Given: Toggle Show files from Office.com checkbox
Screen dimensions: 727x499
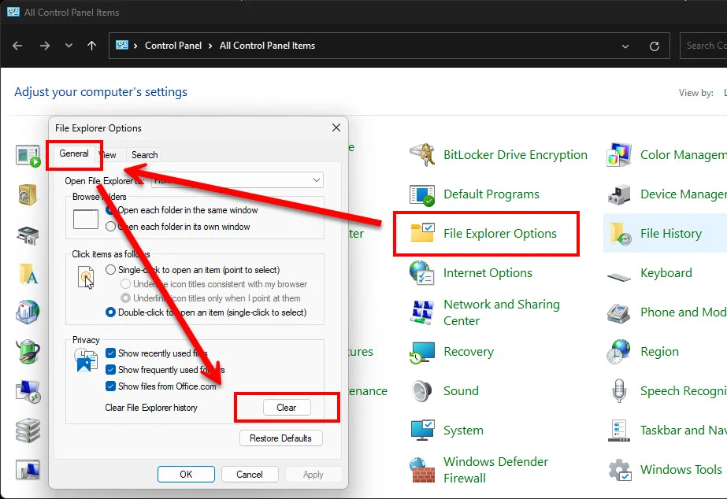Looking at the screenshot, I should 110,386.
